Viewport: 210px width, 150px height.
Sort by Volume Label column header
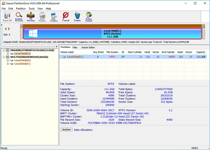pos(76,52)
